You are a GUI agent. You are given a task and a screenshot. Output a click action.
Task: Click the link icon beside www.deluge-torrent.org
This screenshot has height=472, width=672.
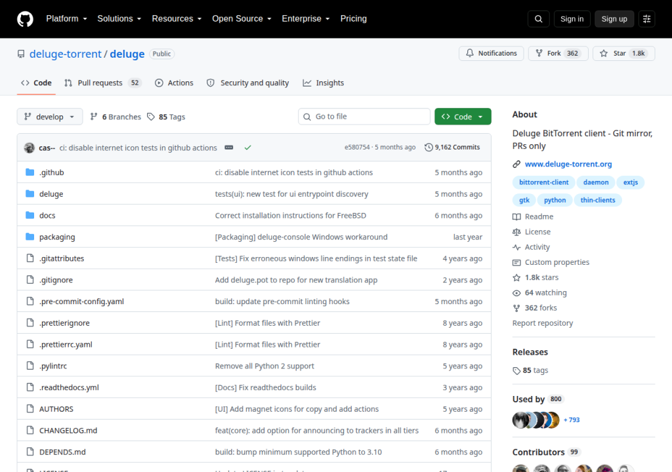pyautogui.click(x=516, y=164)
